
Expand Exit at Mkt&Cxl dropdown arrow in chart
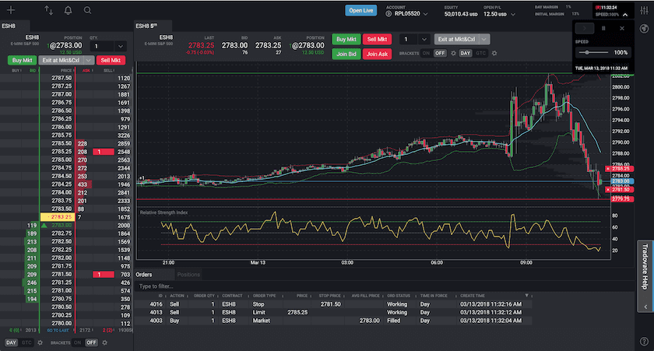pos(484,39)
